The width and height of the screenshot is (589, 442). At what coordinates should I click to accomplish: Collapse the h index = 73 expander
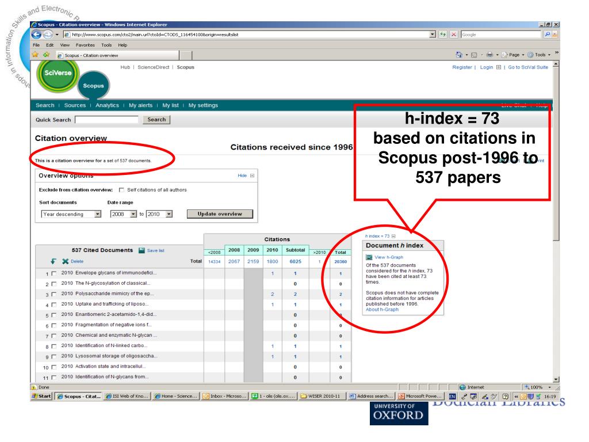393,236
